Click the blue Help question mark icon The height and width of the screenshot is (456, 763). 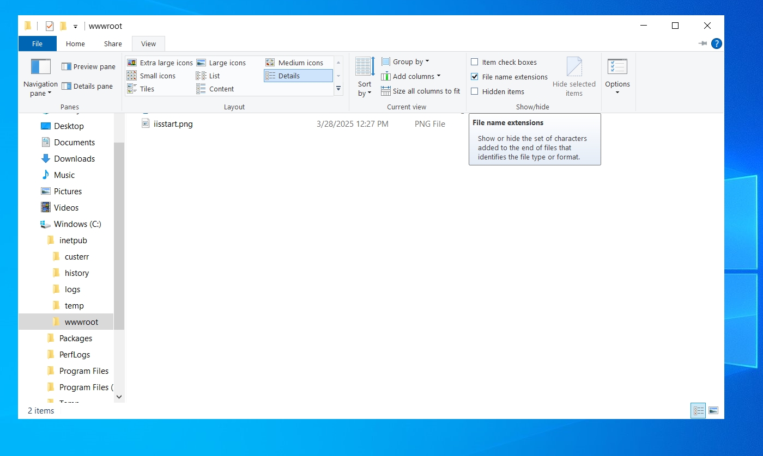717,44
